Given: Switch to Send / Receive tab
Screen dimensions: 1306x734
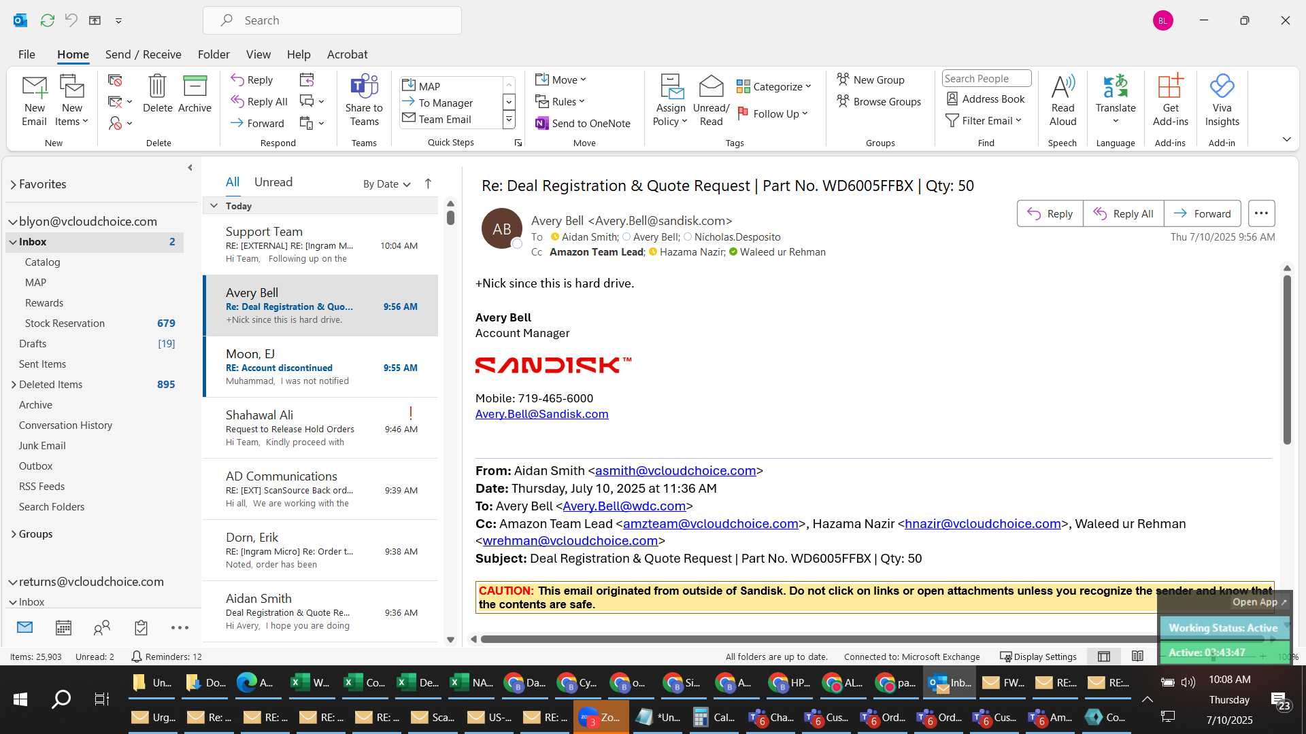Looking at the screenshot, I should [x=143, y=54].
